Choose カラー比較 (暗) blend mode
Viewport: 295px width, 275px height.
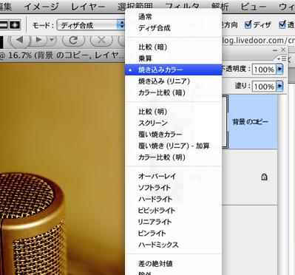click(174, 92)
